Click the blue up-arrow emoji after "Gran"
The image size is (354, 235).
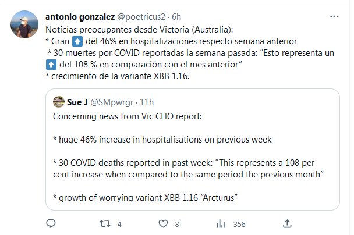pos(79,40)
